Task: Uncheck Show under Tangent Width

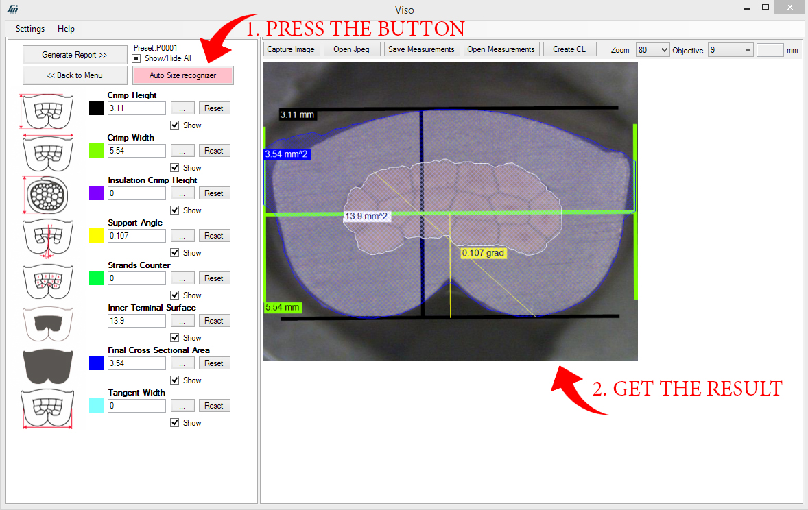Action: (x=176, y=422)
